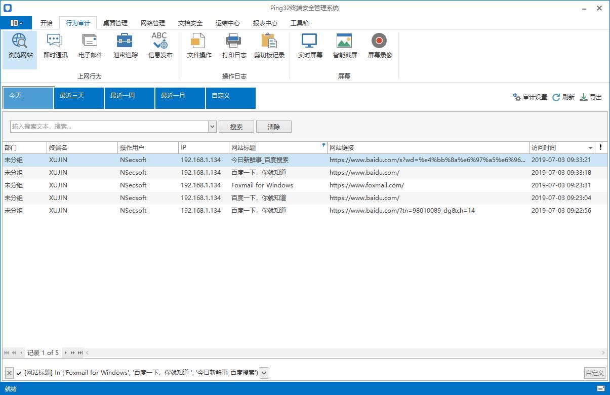Switch to the 报表中心 ribbon tab
This screenshot has height=395, width=610.
pos(265,23)
